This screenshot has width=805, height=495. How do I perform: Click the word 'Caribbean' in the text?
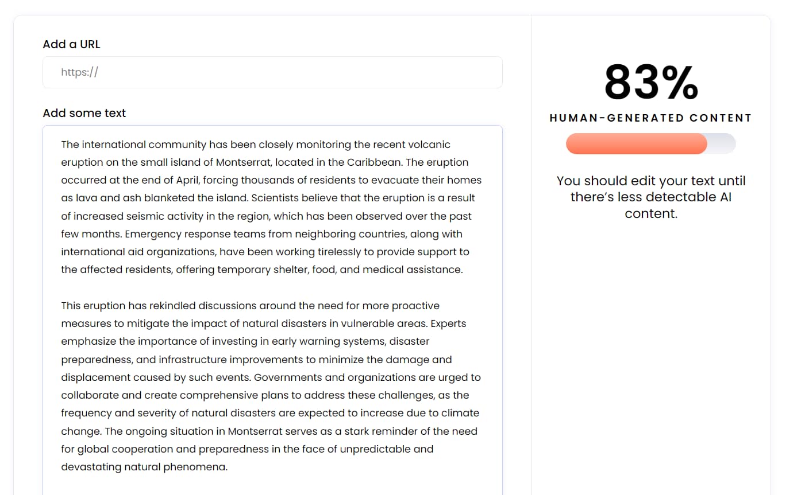373,162
